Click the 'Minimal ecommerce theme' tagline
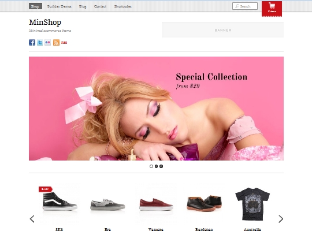Screen dimensions: 312x231 click(50, 31)
